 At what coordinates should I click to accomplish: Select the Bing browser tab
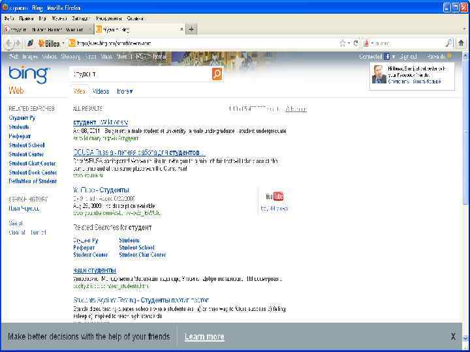[140, 29]
